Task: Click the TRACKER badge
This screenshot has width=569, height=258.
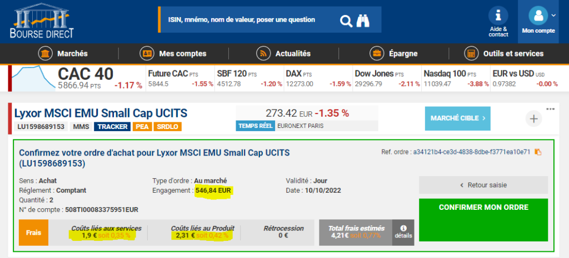Action: click(112, 126)
